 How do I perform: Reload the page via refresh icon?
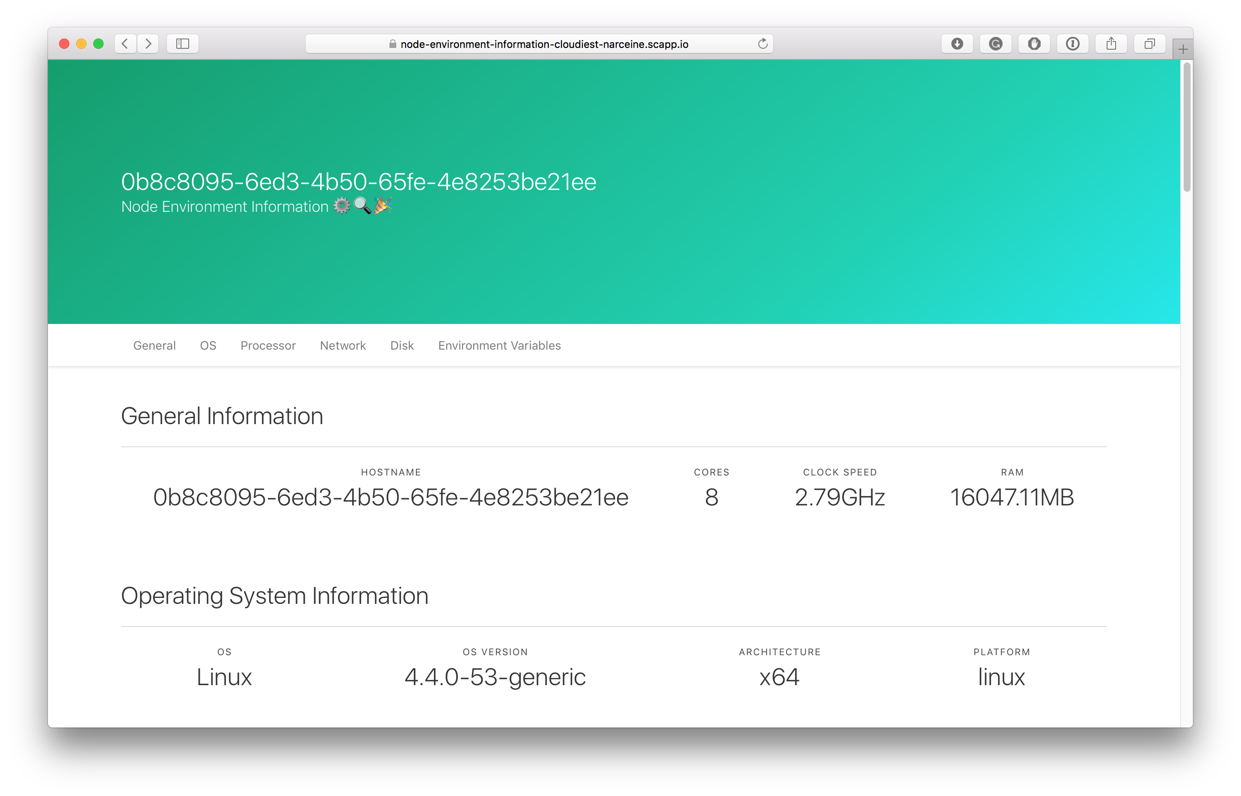(x=763, y=44)
